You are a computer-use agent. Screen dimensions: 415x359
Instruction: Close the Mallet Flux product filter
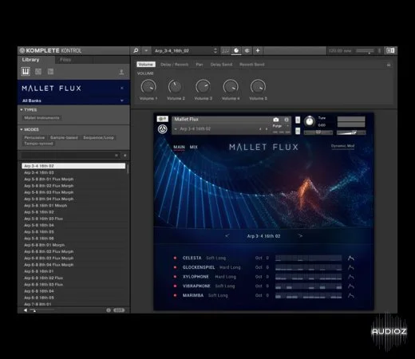[x=122, y=88]
